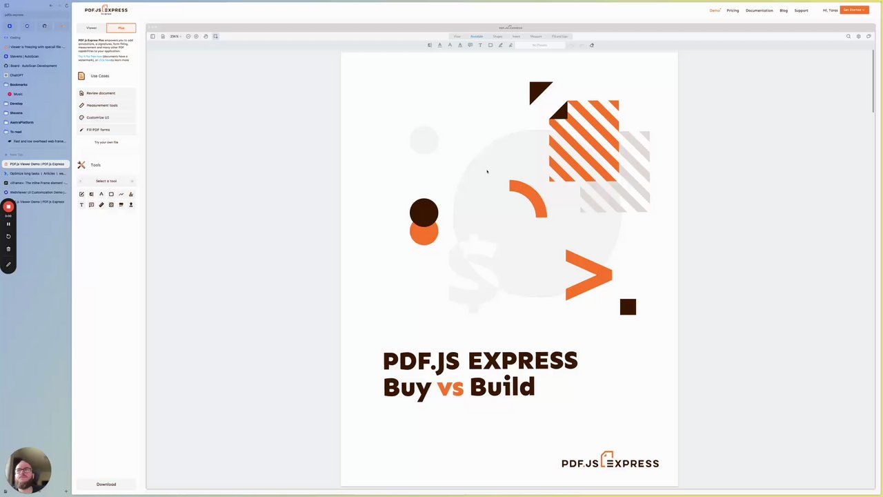Restart the recording with the undo arrow
The width and height of the screenshot is (883, 497).
tap(8, 236)
